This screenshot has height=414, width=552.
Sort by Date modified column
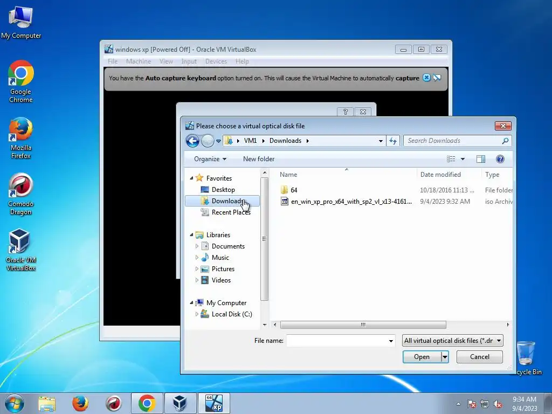440,175
